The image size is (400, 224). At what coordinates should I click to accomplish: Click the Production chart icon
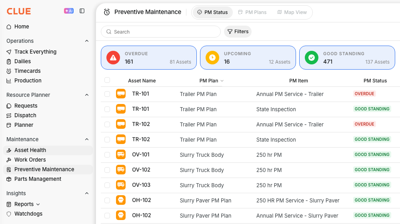[9, 81]
